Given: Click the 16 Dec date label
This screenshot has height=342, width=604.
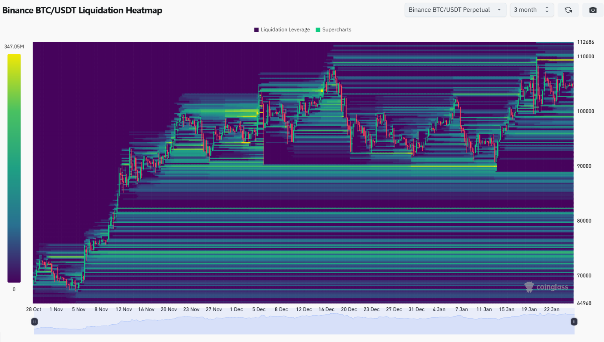Looking at the screenshot, I should tap(326, 309).
